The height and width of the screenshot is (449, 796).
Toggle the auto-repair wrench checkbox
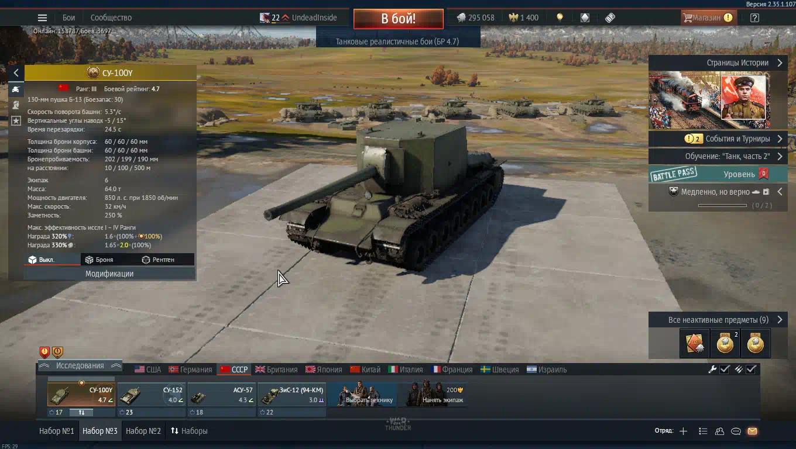pyautogui.click(x=725, y=369)
